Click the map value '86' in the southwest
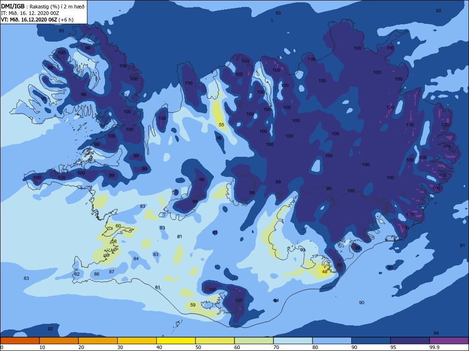 pyautogui.click(x=97, y=274)
